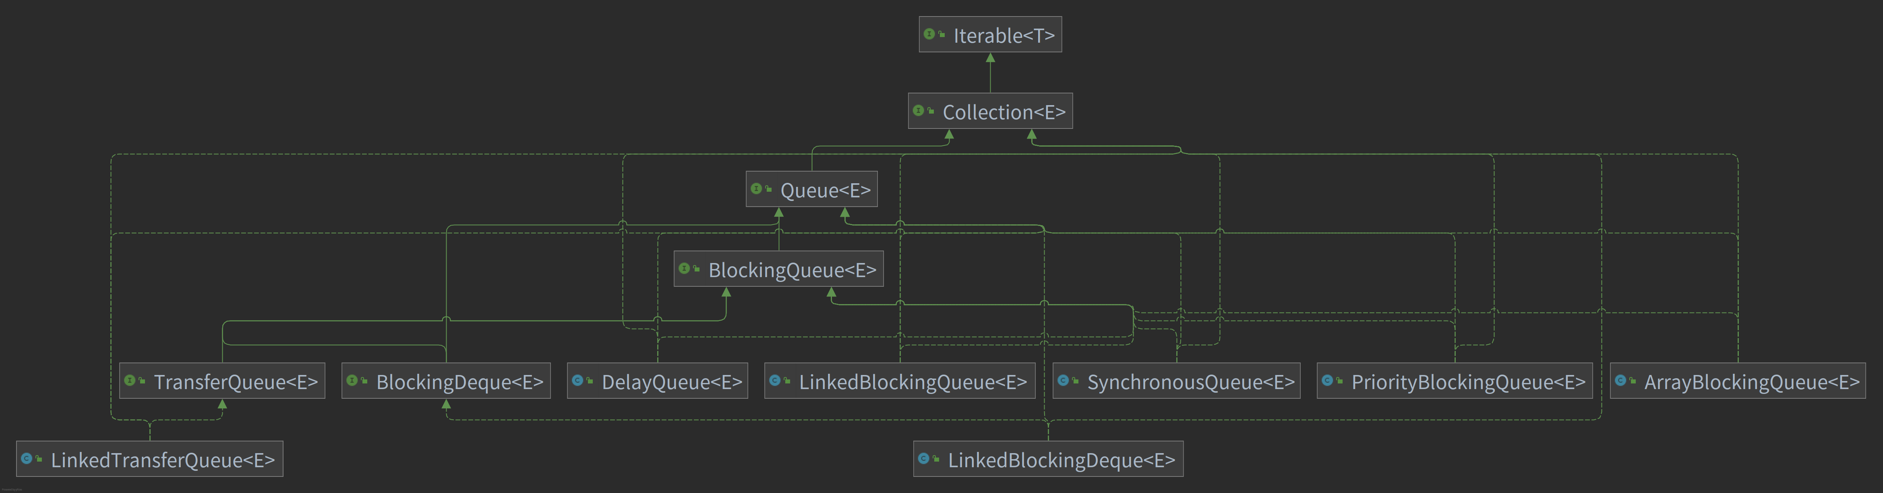The width and height of the screenshot is (1883, 493).
Task: Select the DelayQueue<E> node text
Action: [671, 382]
